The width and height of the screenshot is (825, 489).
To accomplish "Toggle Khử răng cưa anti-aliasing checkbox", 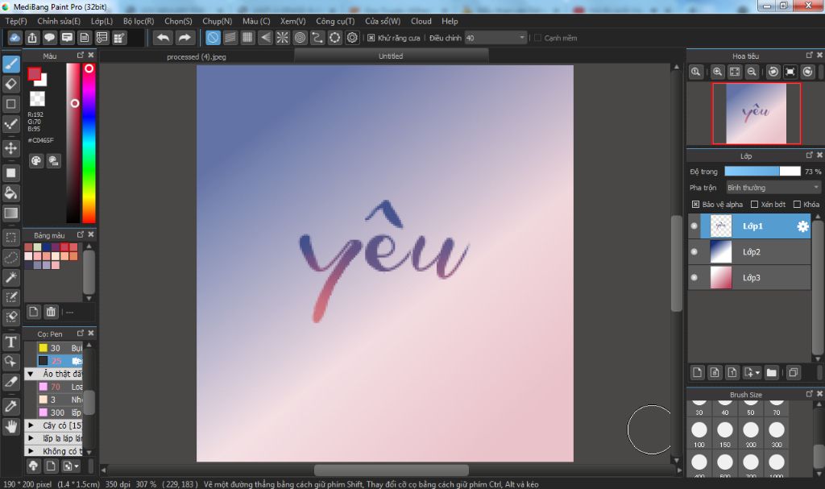I will coord(371,38).
